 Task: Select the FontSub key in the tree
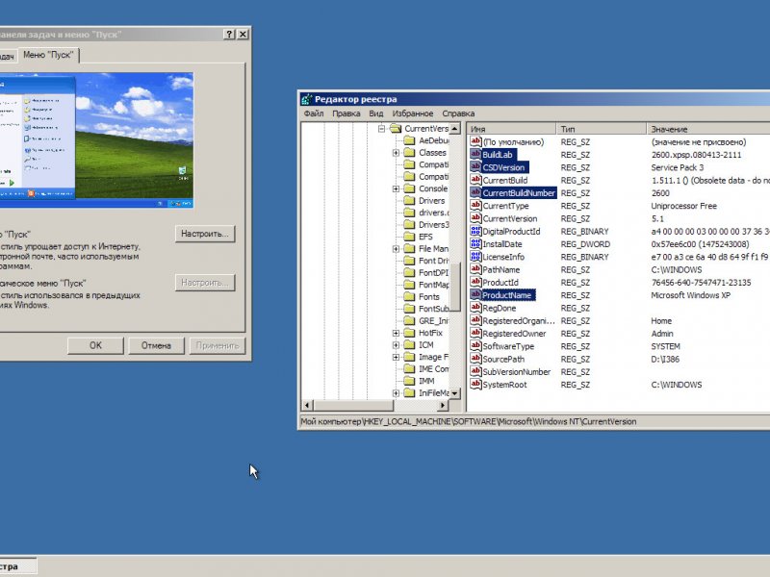tap(433, 309)
